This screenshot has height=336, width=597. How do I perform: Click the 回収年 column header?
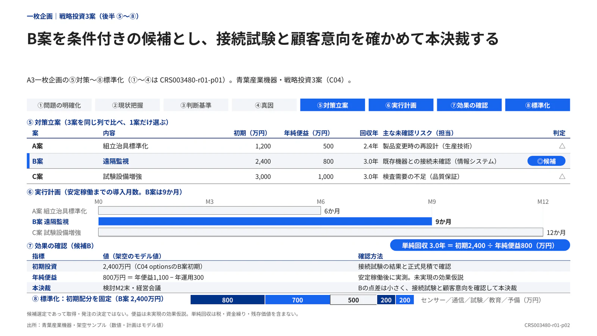369,133
